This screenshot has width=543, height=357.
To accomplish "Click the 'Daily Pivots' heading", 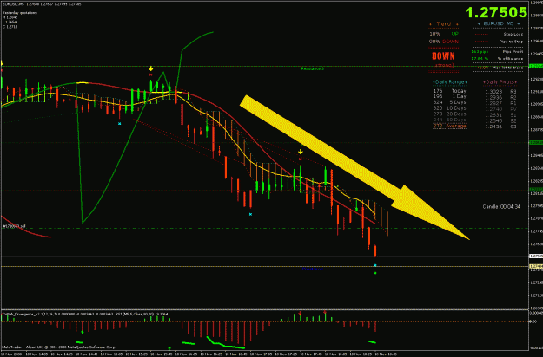I will click(500, 82).
